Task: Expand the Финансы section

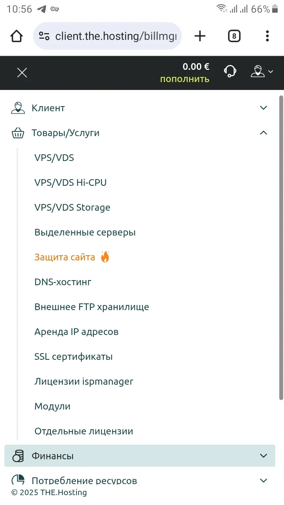Action: point(140,456)
